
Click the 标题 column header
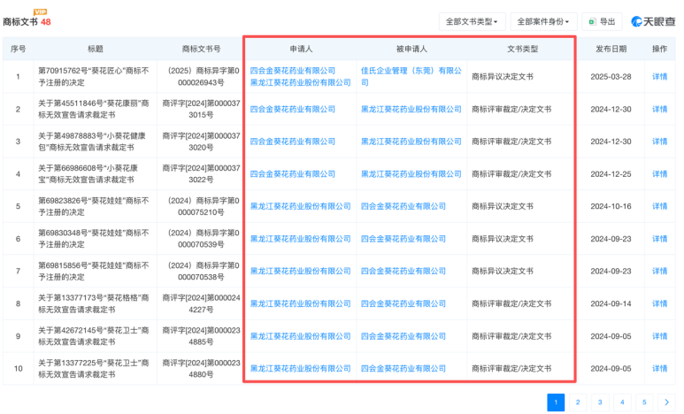click(x=95, y=49)
